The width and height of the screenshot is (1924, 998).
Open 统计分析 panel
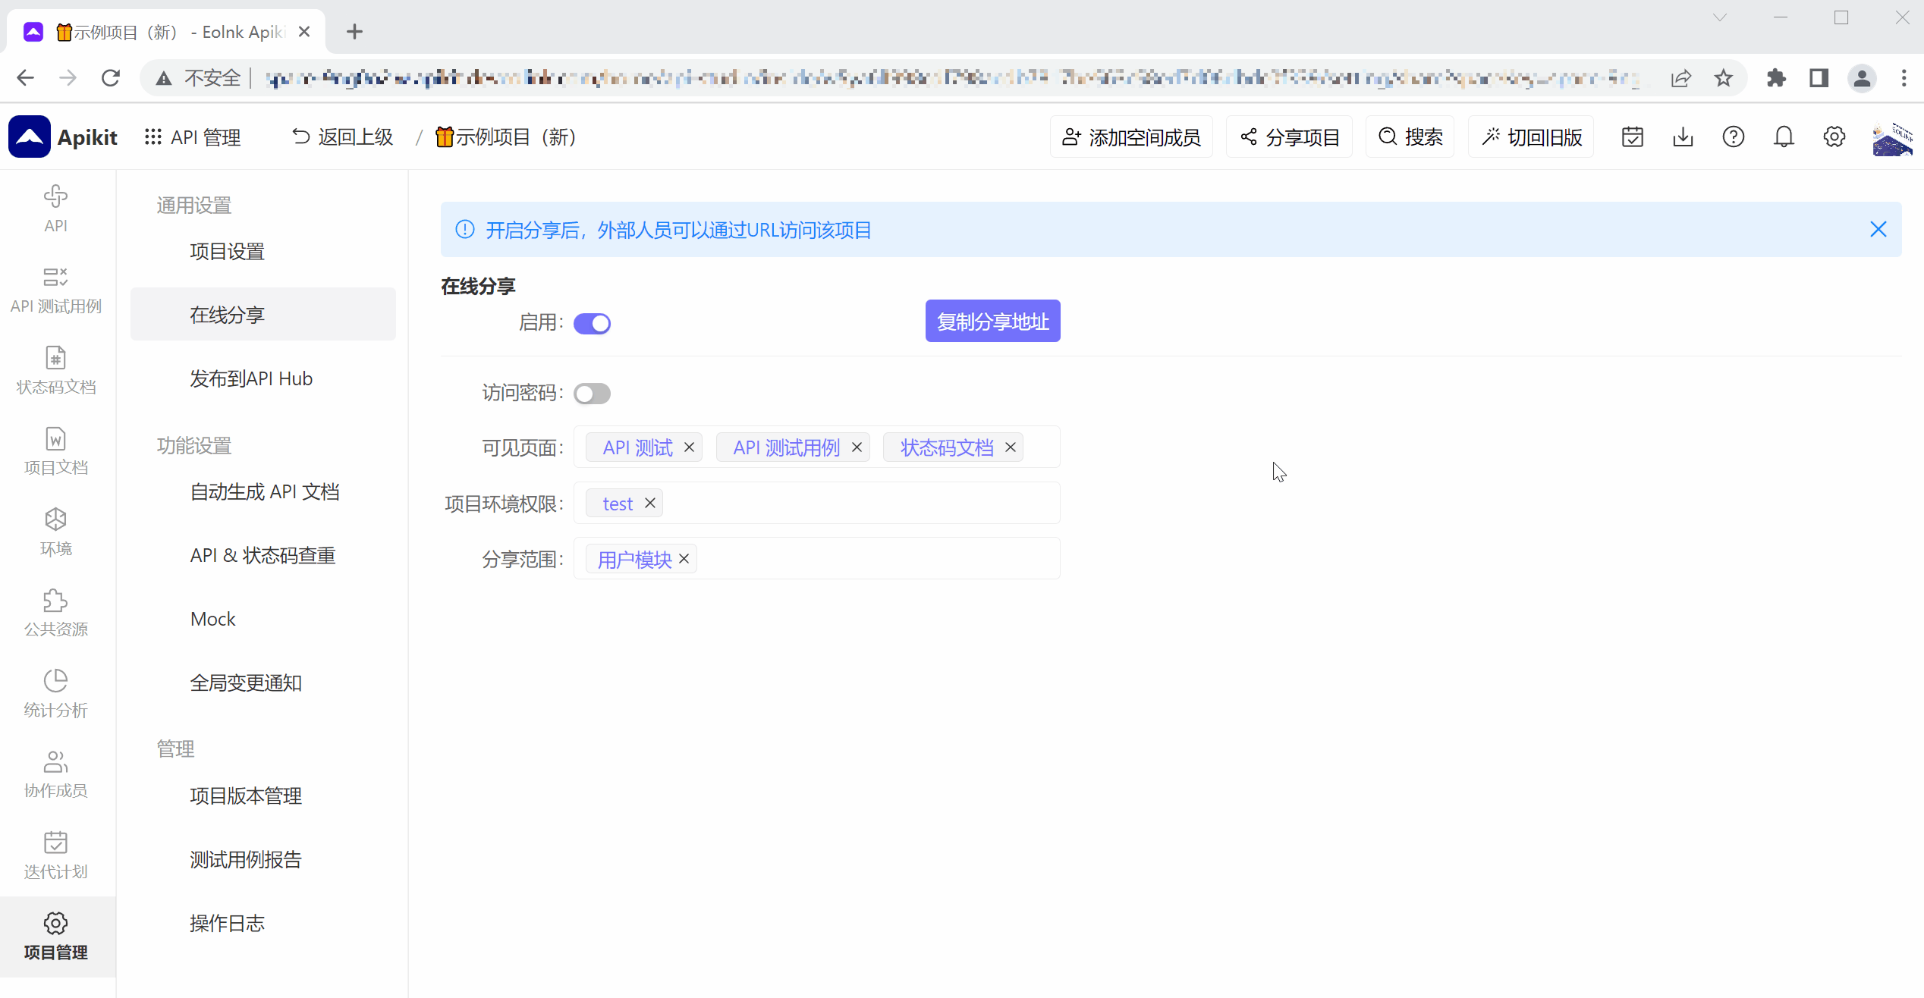tap(55, 692)
